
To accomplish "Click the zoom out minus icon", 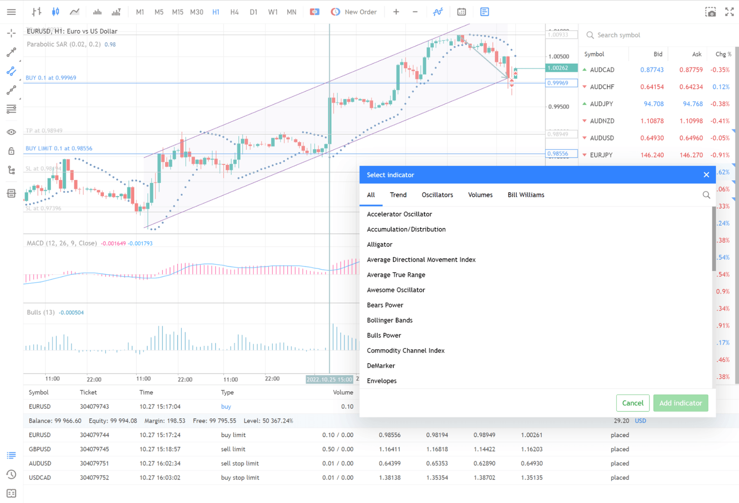I will [x=415, y=12].
